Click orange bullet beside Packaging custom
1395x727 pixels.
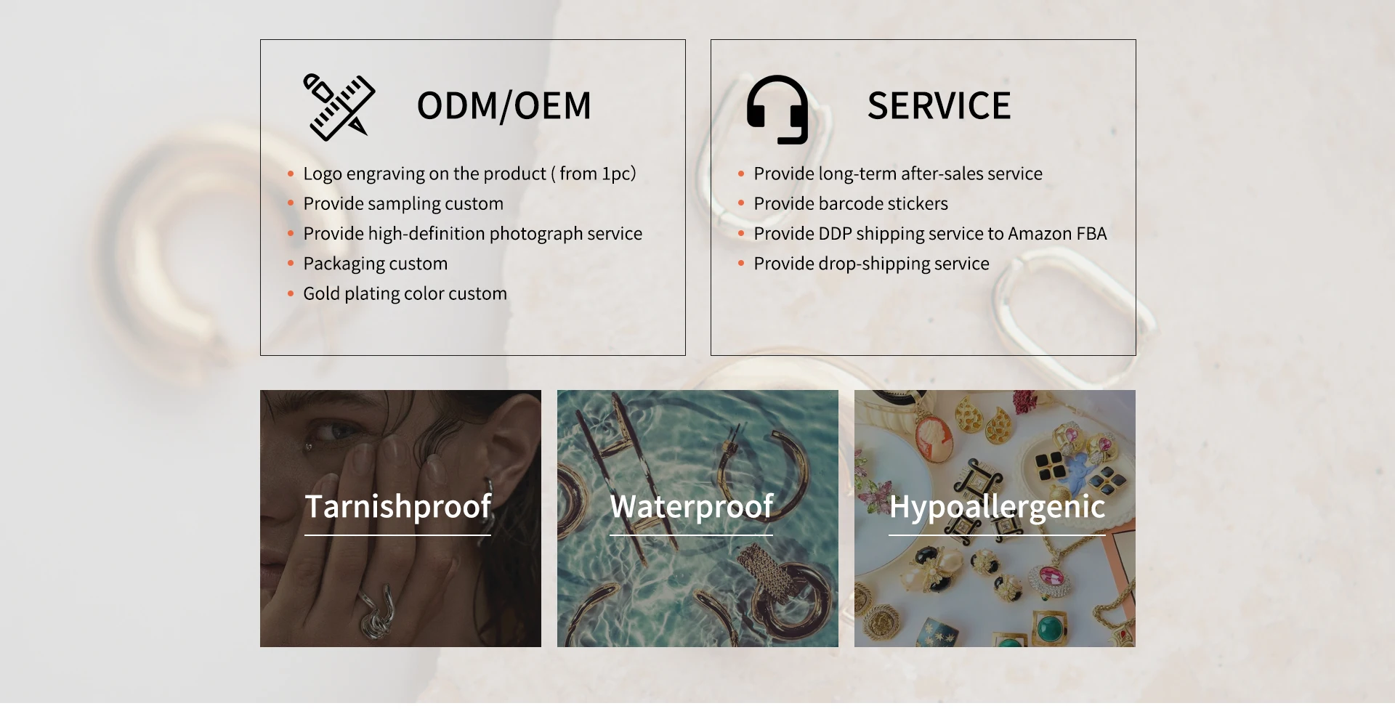[291, 264]
